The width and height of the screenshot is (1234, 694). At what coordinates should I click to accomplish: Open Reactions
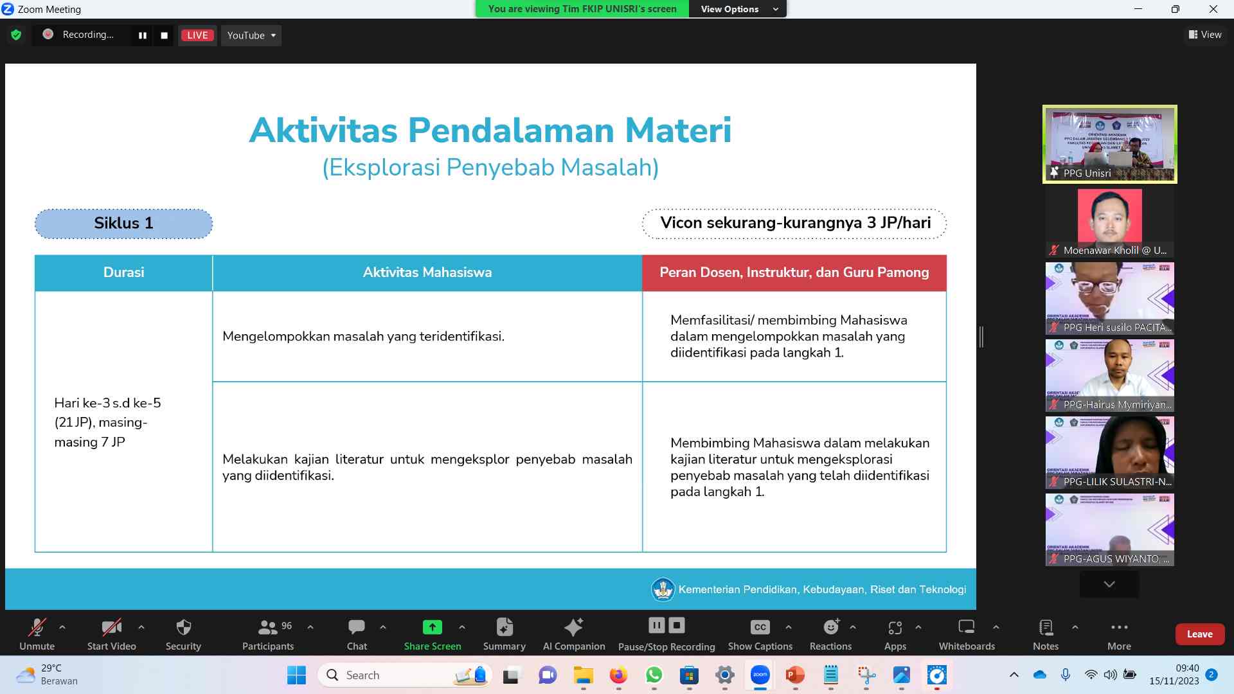[x=830, y=634]
